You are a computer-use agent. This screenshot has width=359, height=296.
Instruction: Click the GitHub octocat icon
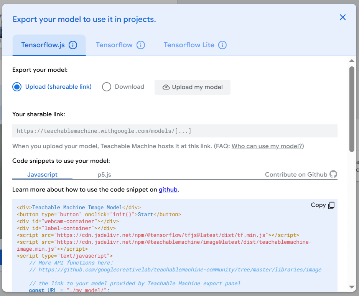click(333, 174)
